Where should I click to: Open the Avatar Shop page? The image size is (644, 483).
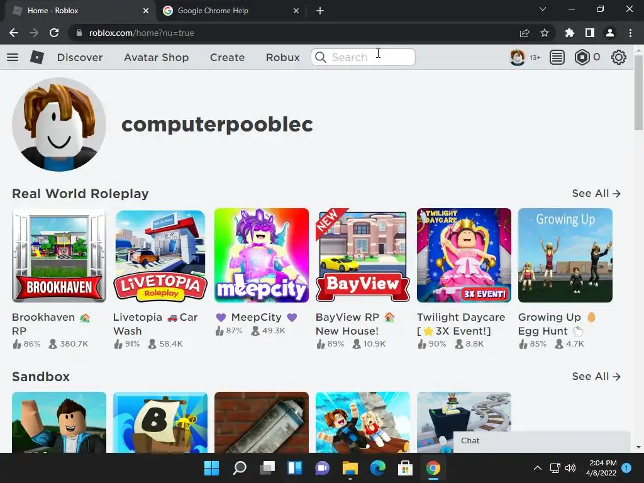click(x=156, y=57)
